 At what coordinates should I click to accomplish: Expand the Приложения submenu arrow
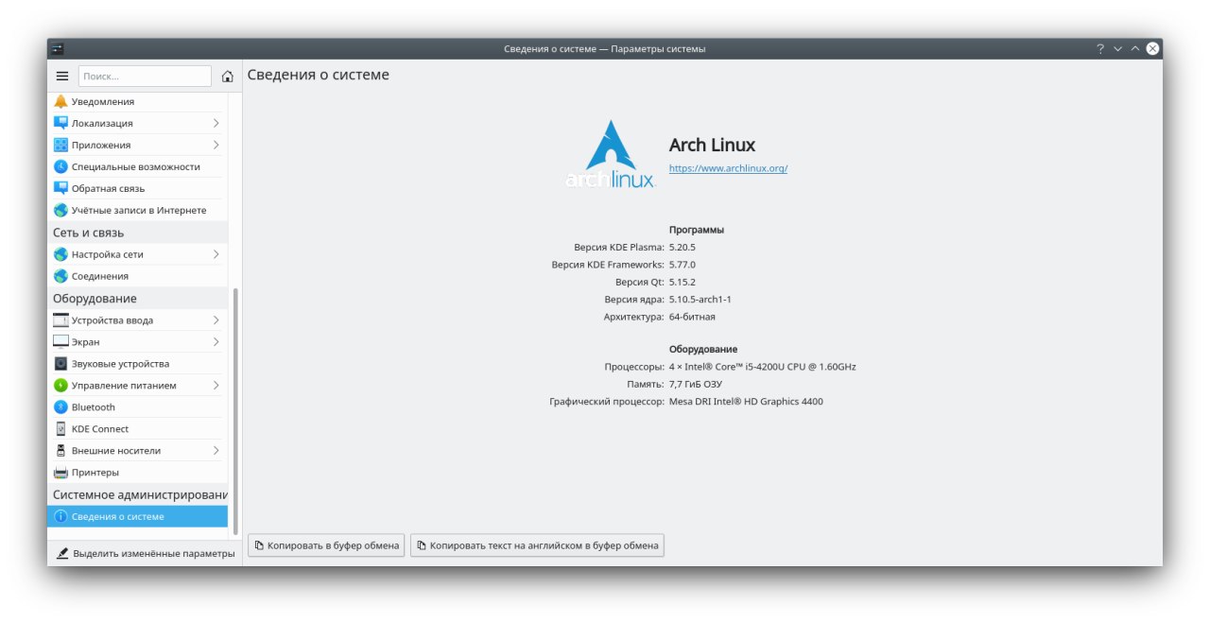(216, 145)
